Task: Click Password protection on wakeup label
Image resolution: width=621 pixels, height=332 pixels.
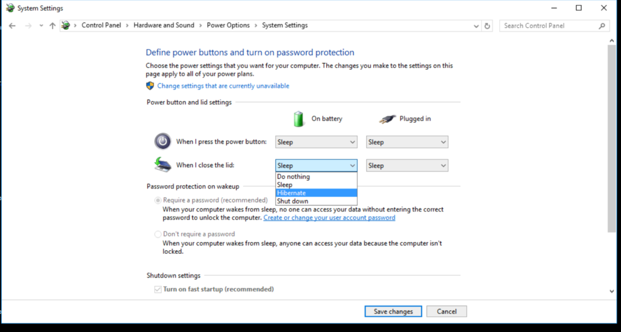Action: click(193, 187)
